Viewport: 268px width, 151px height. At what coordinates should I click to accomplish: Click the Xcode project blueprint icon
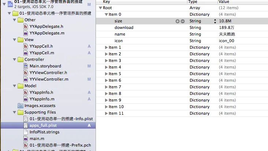[x=10, y=4]
